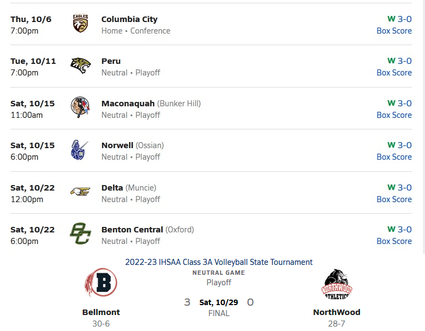View the Norwell game Box Score

coord(394,157)
